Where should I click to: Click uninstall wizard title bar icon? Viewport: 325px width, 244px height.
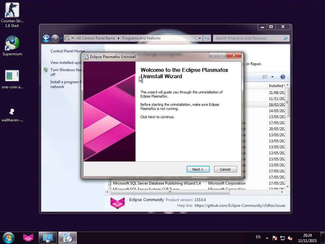[x=86, y=57]
